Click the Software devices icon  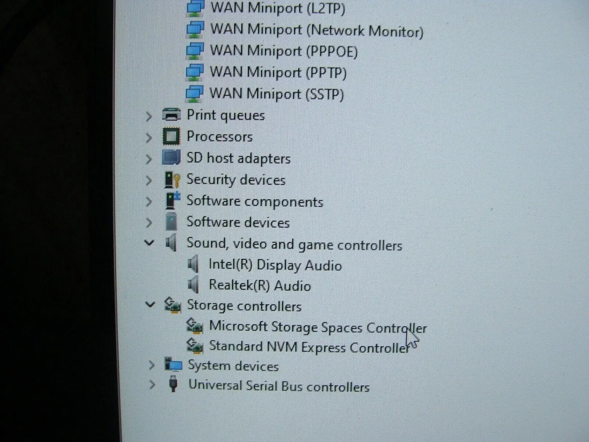(x=172, y=222)
